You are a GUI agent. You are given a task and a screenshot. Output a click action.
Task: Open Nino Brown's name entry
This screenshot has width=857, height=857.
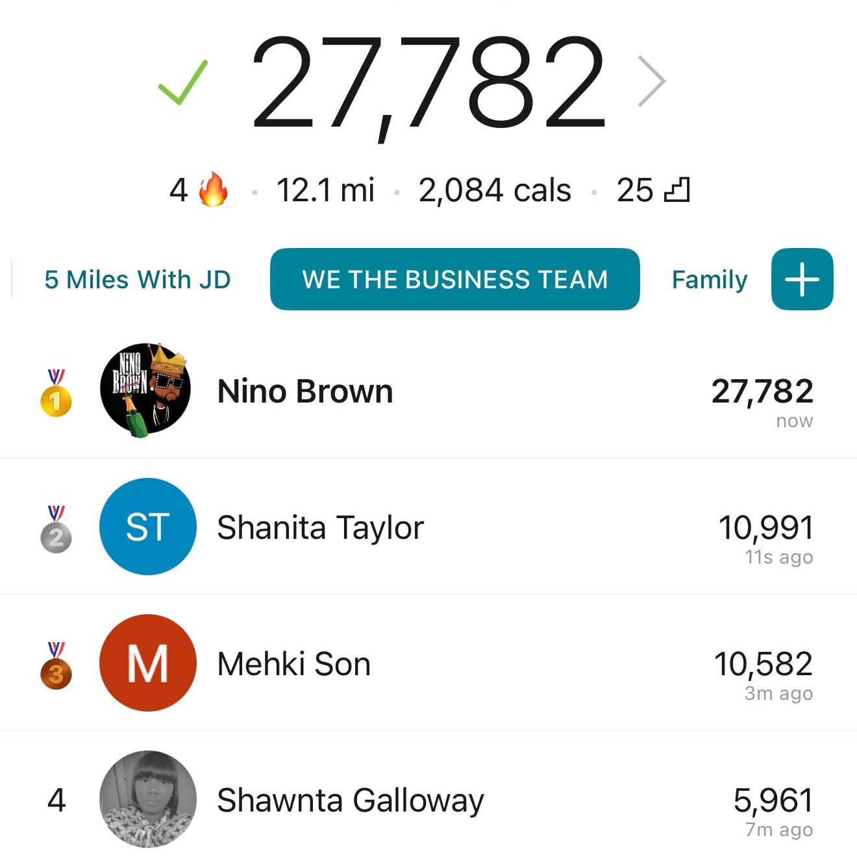305,391
